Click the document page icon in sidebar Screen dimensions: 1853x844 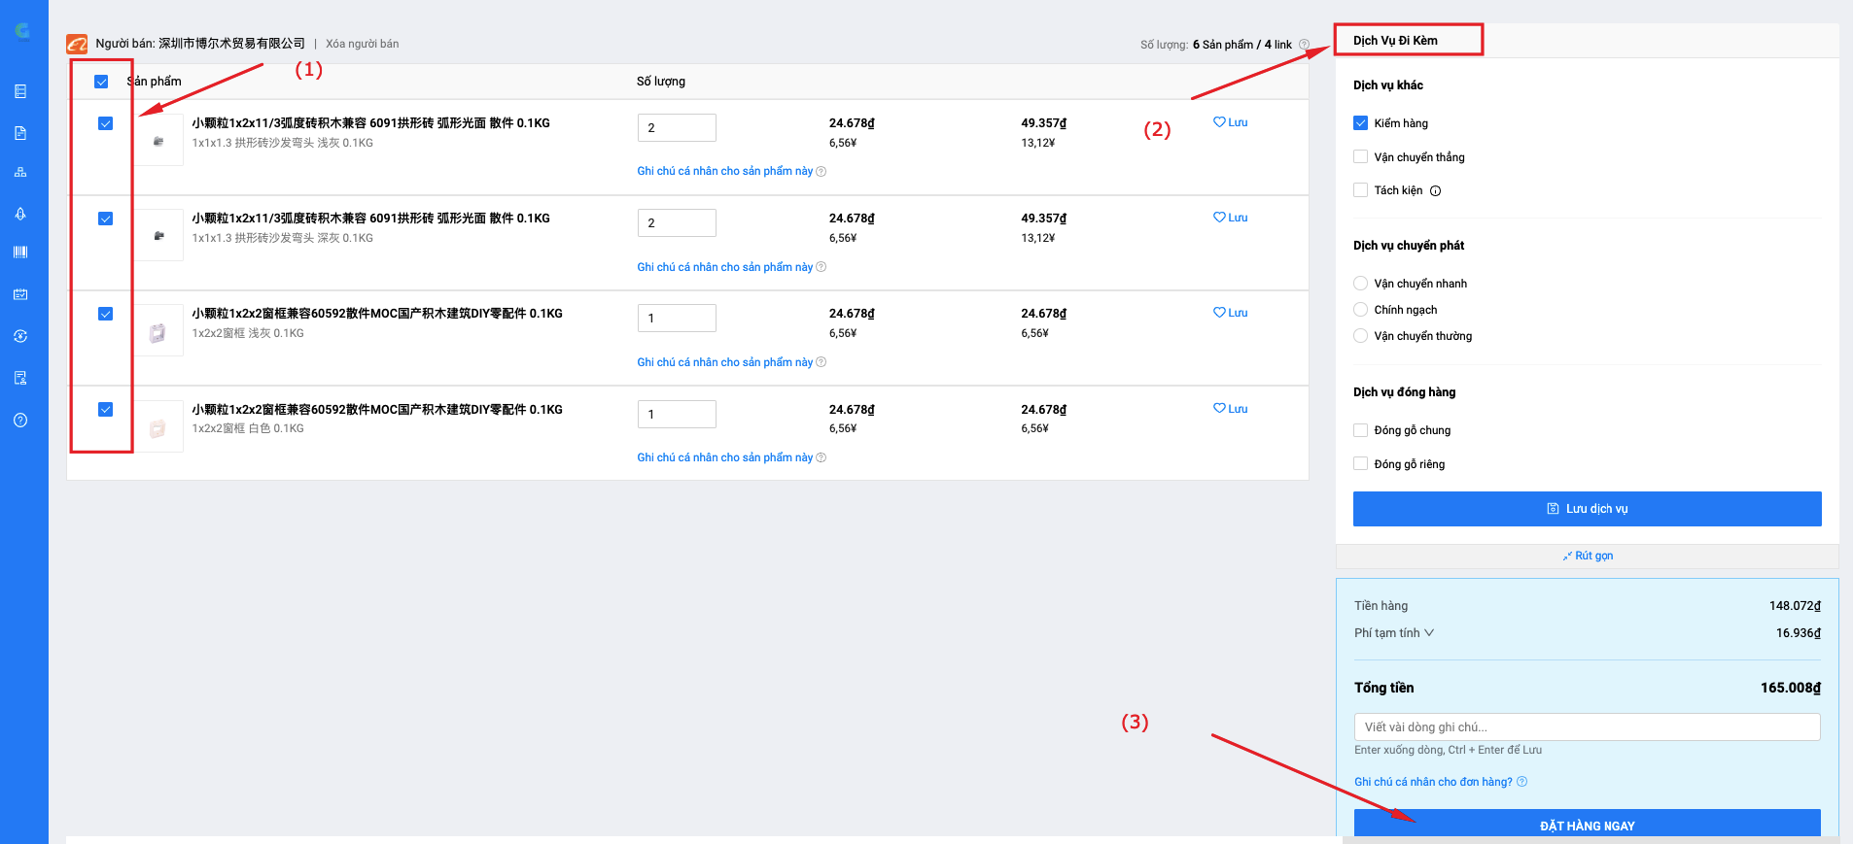coord(20,133)
